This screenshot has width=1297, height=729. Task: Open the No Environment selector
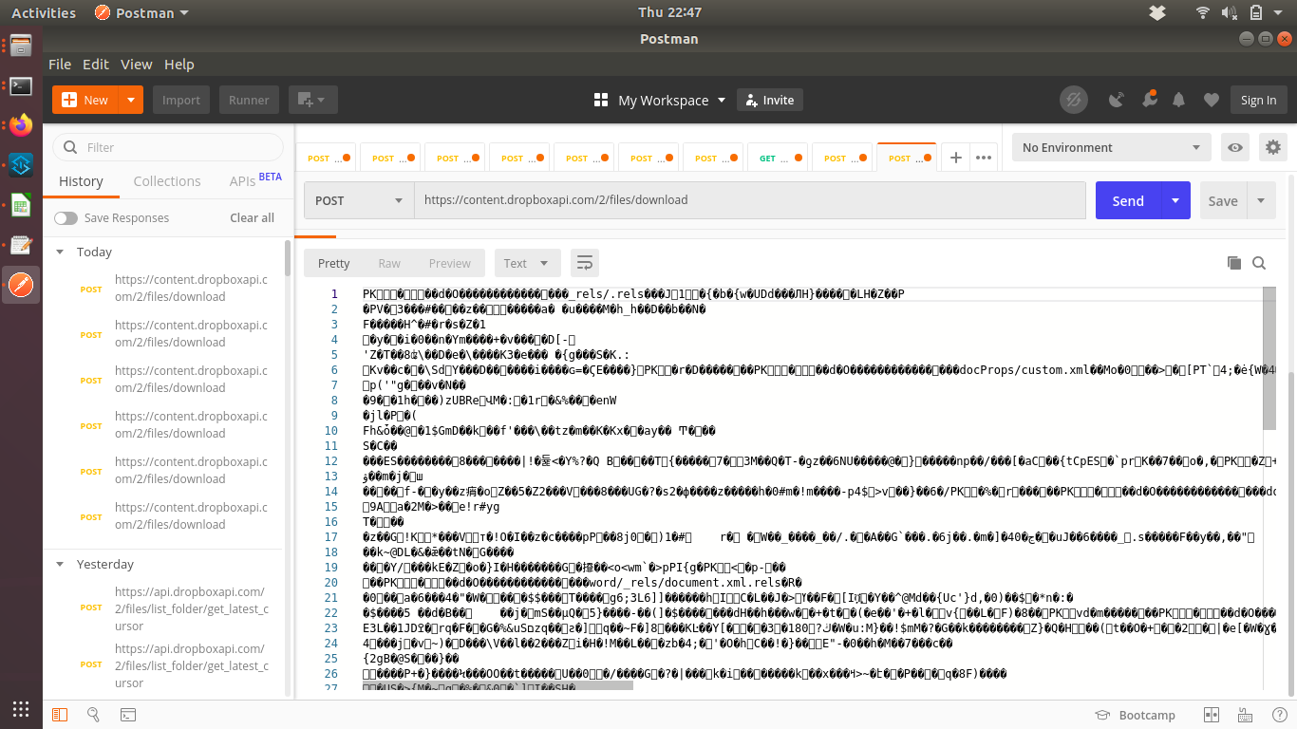point(1112,147)
